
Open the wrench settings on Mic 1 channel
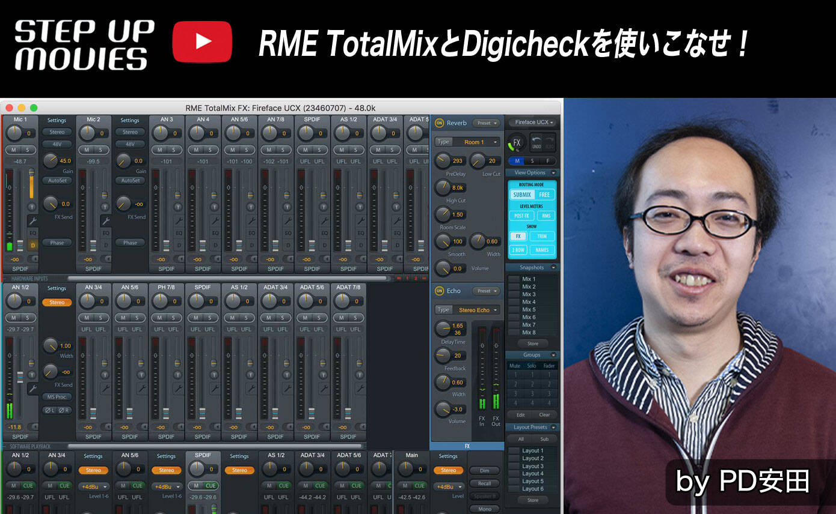click(32, 221)
